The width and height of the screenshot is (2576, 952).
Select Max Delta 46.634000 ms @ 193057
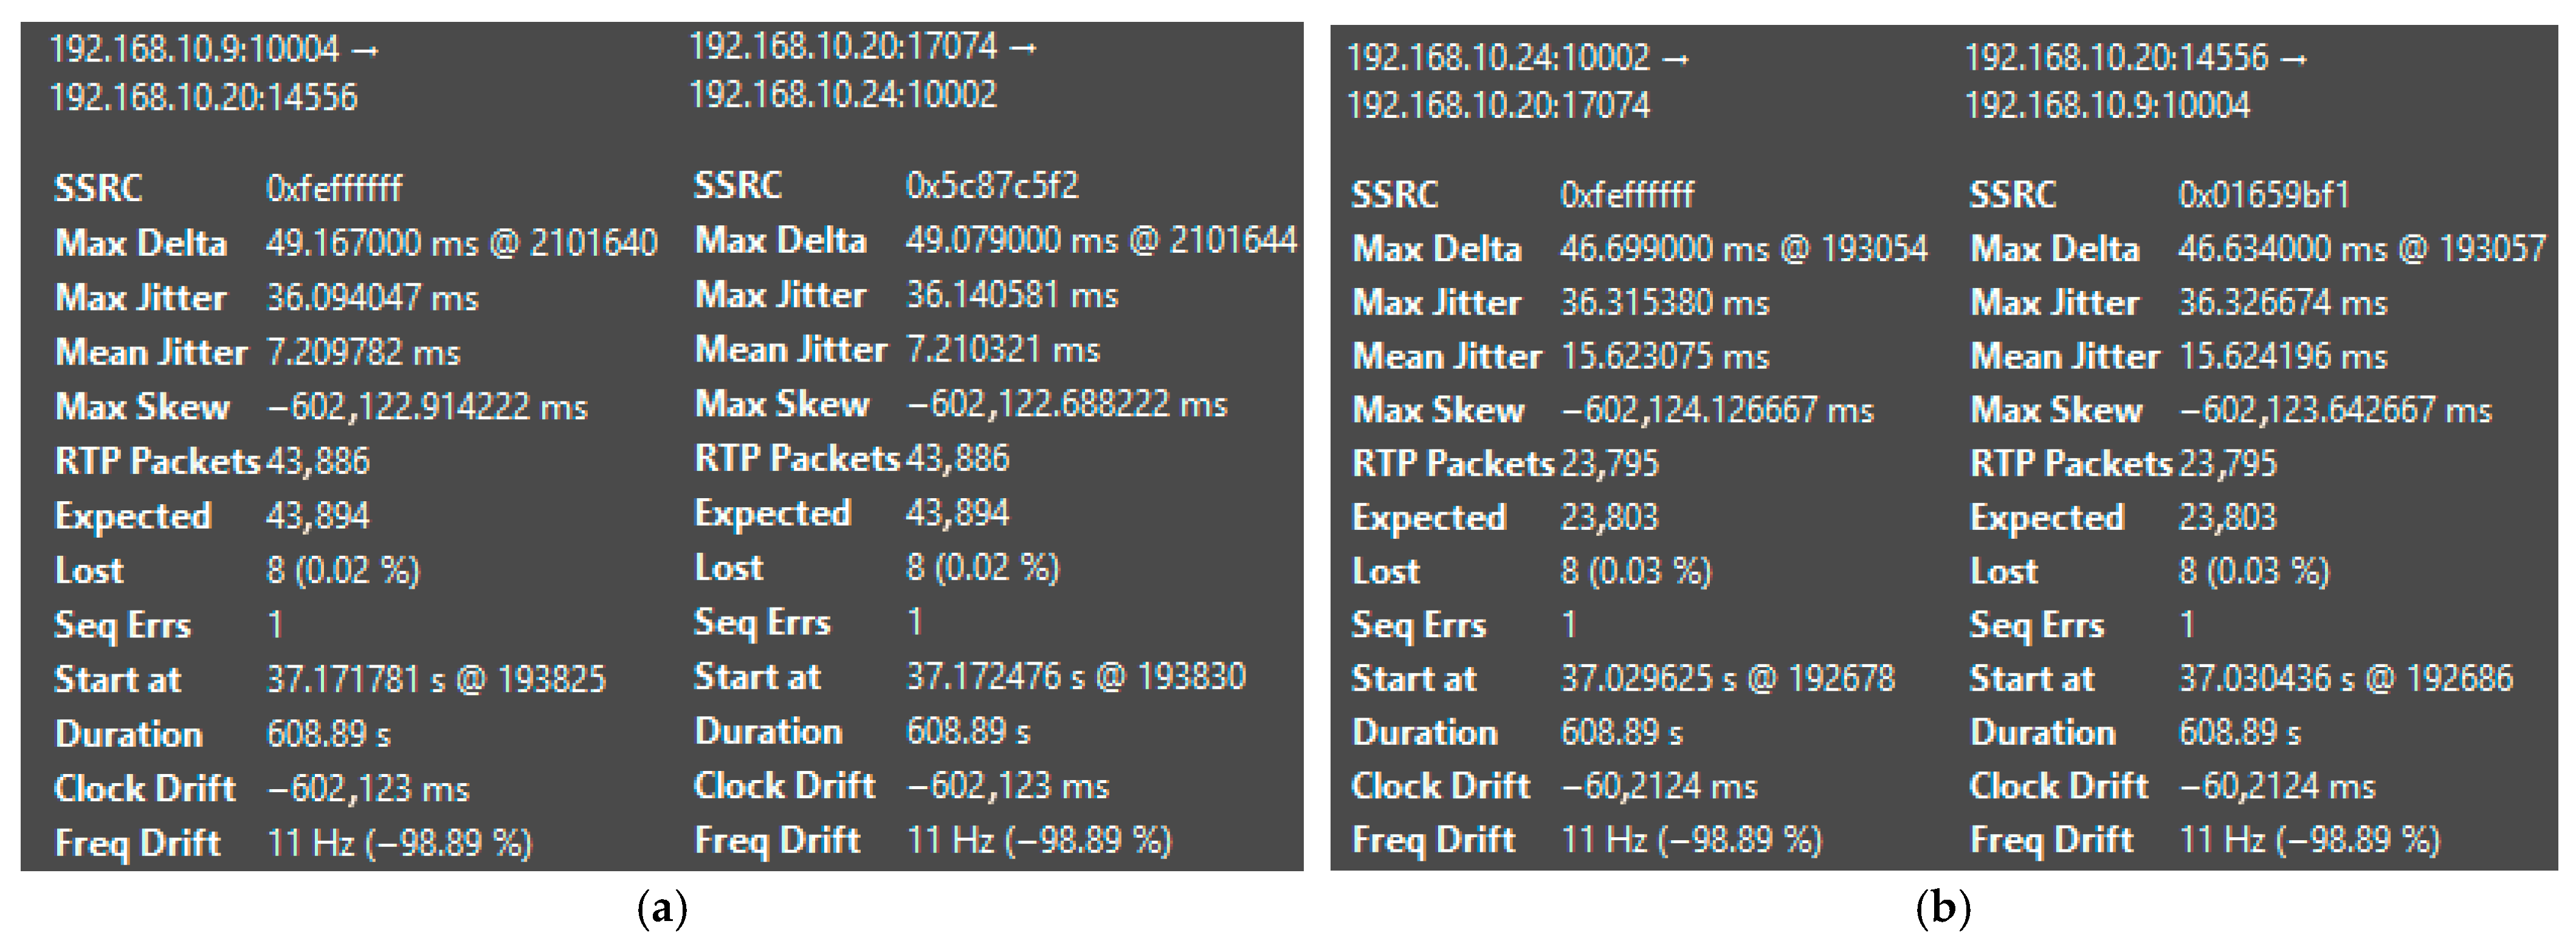2361,248
